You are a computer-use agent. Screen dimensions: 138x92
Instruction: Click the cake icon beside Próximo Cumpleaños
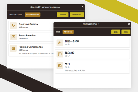13,48
